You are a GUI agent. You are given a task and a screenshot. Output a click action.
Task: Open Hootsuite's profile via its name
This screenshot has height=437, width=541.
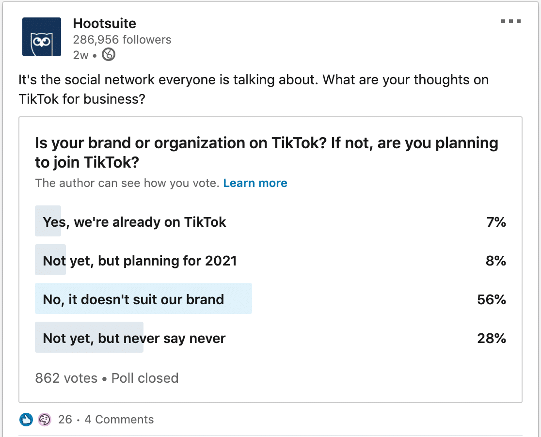click(104, 23)
